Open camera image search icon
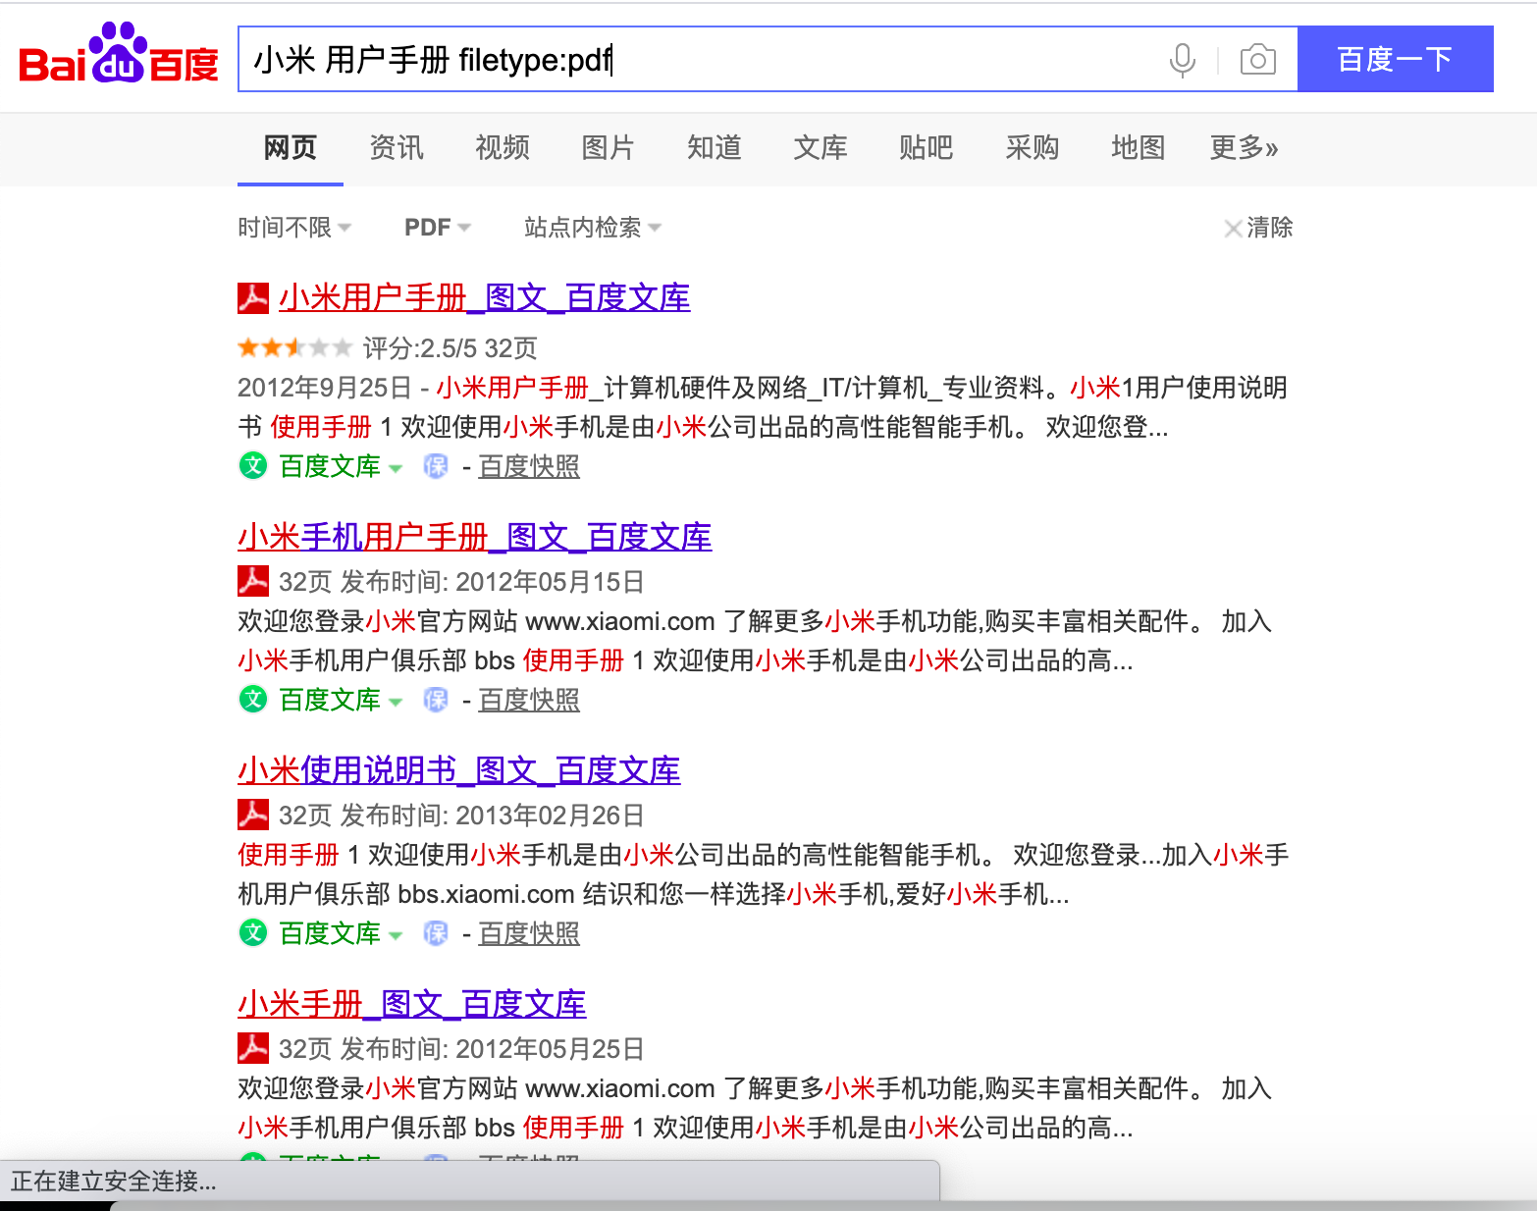This screenshot has height=1211, width=1537. click(1257, 60)
